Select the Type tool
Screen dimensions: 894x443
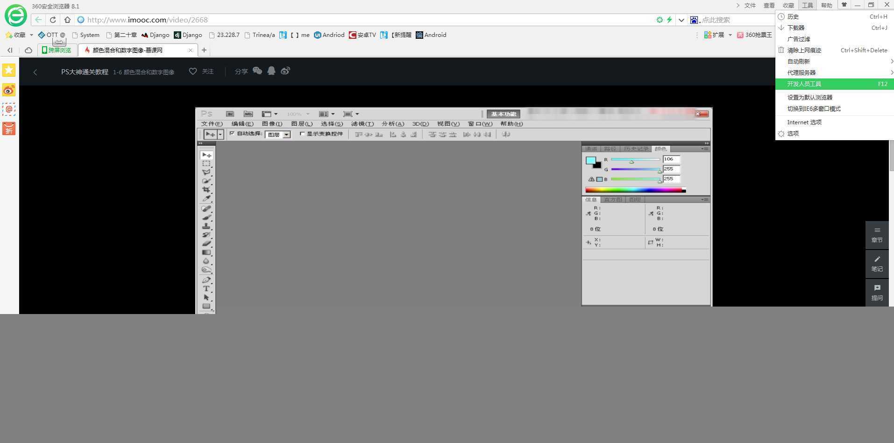click(206, 289)
